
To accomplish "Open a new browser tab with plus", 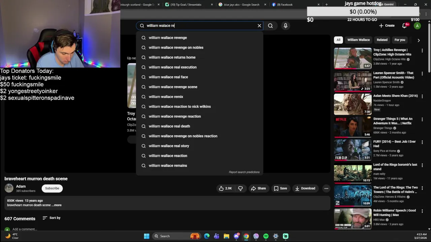I will pos(326,4).
